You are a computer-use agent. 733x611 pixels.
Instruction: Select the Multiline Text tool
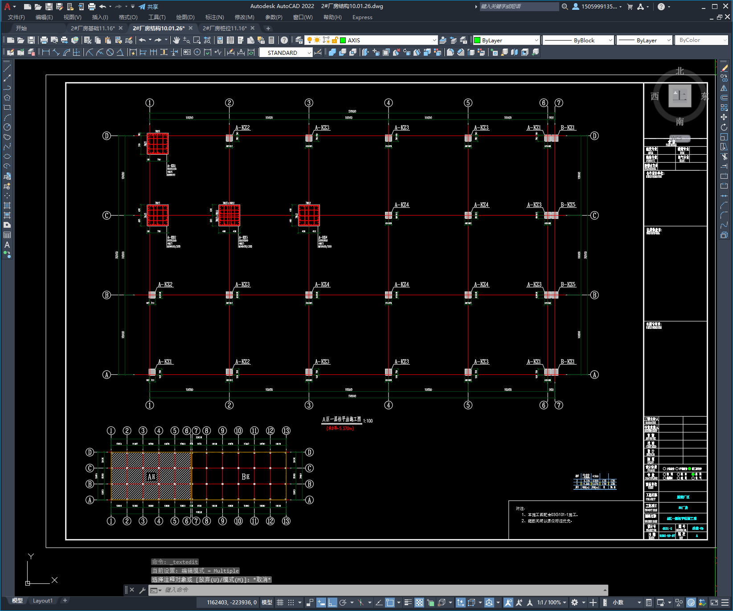click(7, 245)
